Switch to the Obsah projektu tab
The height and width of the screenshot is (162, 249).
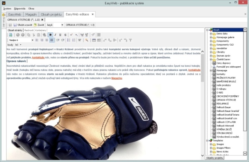51,15
